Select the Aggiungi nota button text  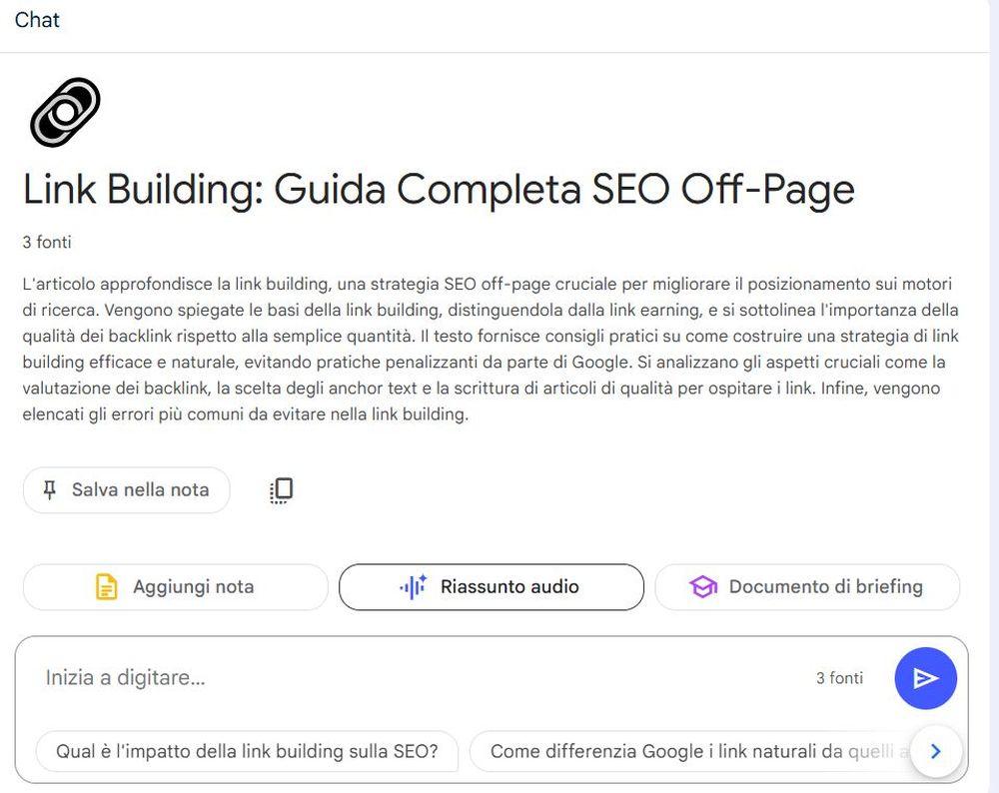pyautogui.click(x=193, y=587)
